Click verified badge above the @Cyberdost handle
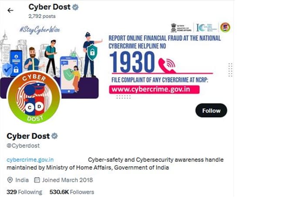The width and height of the screenshot is (282, 198). [54, 136]
